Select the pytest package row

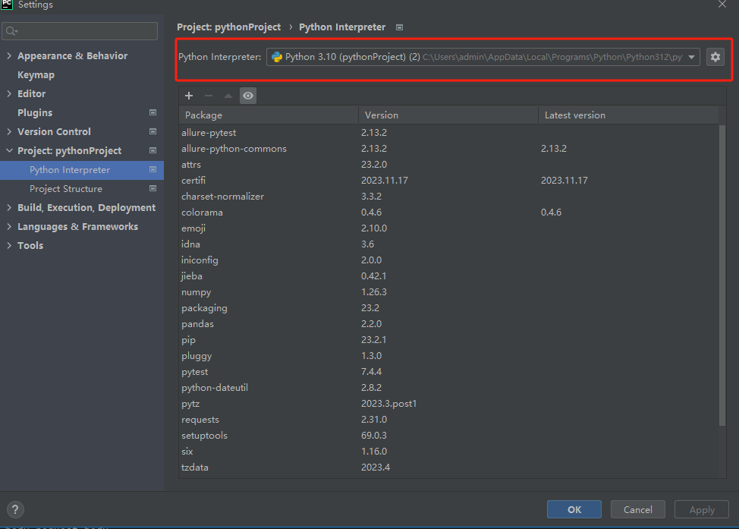click(448, 372)
